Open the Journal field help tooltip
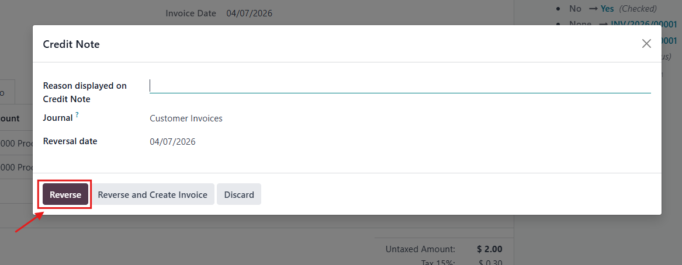Screen dimensions: 682x265 [77, 116]
